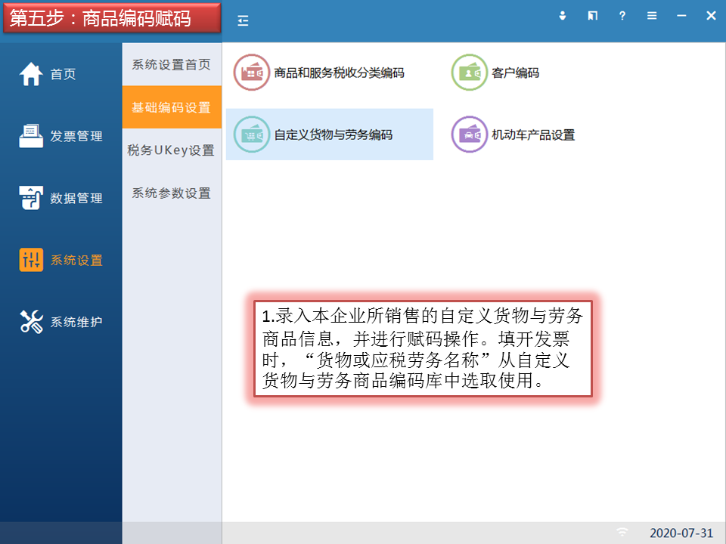Open 商品和服务税收分类编码 link
This screenshot has height=544, width=726.
pyautogui.click(x=339, y=73)
